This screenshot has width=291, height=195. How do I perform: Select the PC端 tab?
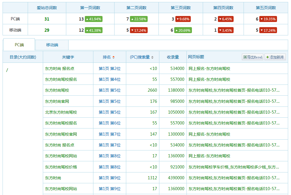point(19,45)
